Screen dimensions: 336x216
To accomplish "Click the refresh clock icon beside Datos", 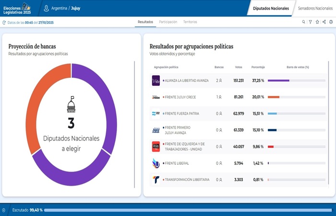I will tap(4, 22).
